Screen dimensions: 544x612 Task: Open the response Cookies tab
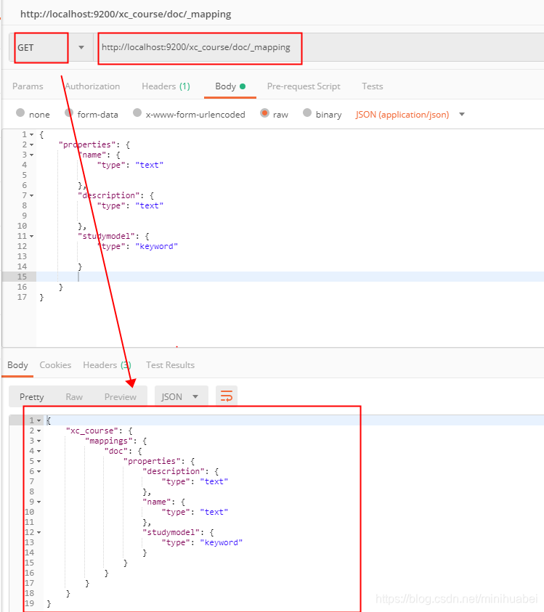55,365
